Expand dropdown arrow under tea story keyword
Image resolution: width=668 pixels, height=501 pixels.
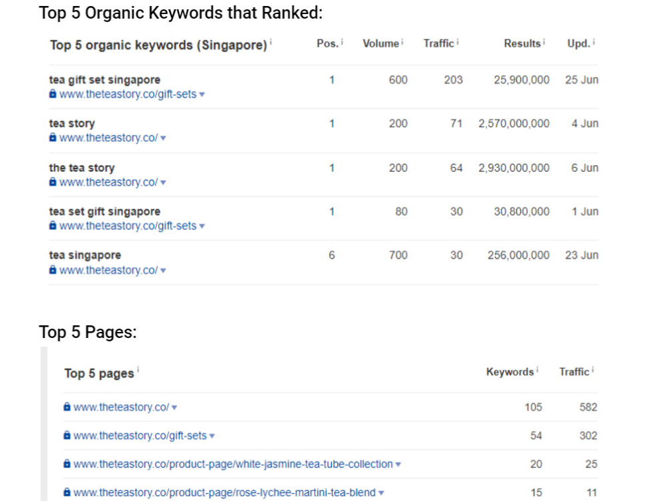pyautogui.click(x=163, y=138)
